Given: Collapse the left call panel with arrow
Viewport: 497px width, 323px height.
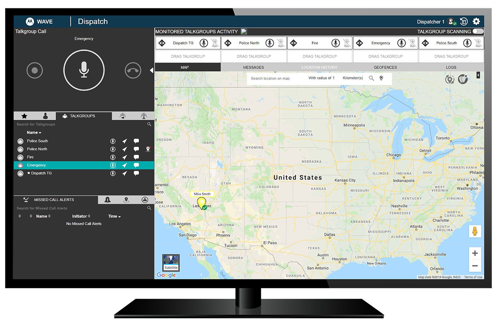Looking at the screenshot, I should coord(151,70).
